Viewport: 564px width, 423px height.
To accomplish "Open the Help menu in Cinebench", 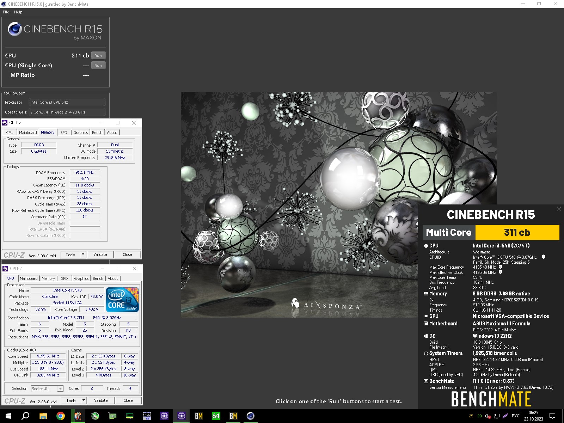I will click(18, 12).
